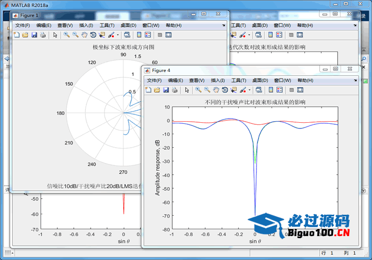The height and width of the screenshot is (260, 372).
Task: Open 帮助(H) menu in Figure 1
Action: click(x=174, y=25)
